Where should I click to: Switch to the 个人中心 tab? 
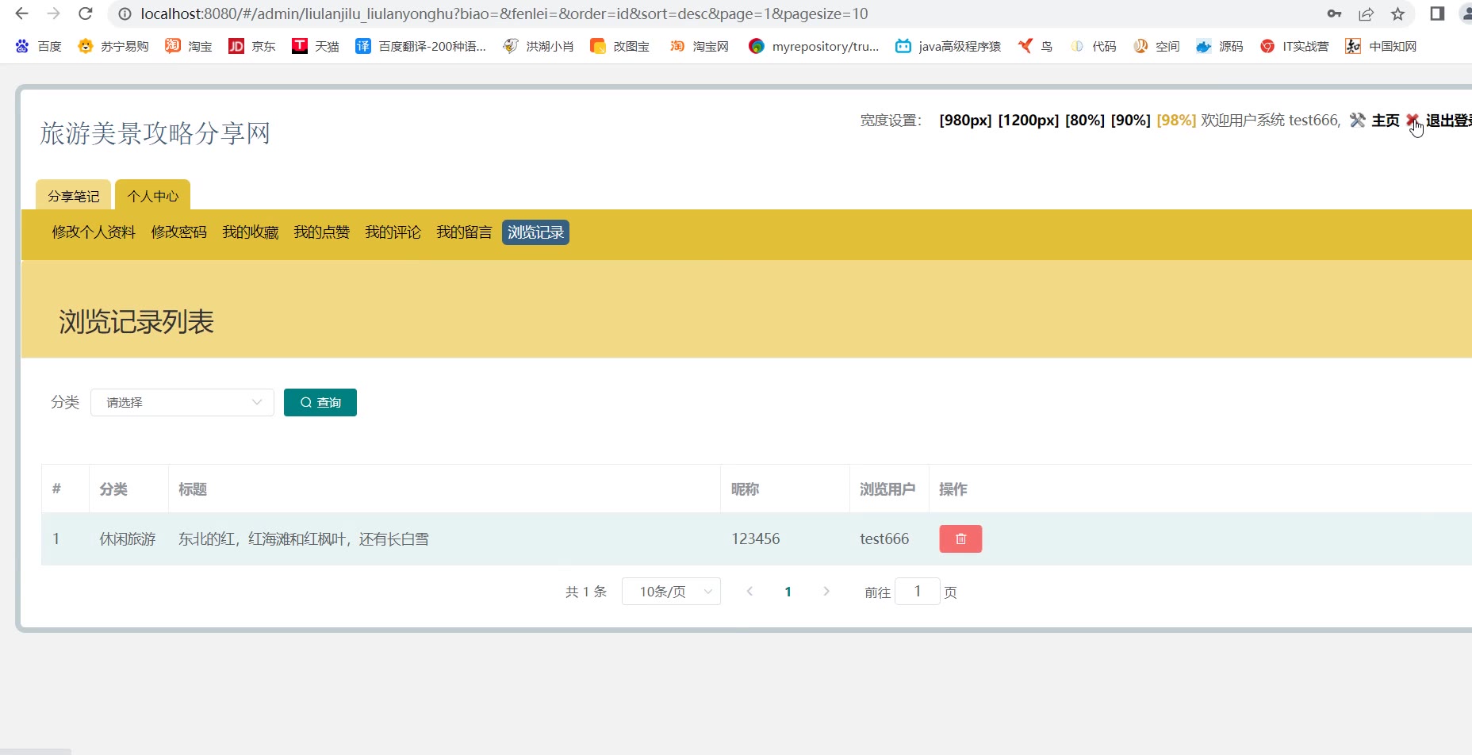click(153, 196)
